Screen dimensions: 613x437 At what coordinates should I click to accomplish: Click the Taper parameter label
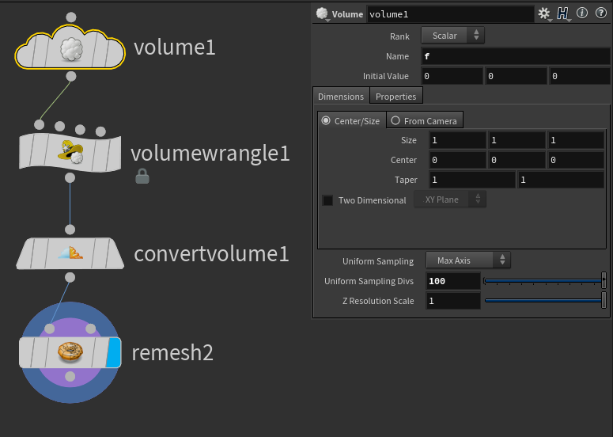click(406, 180)
